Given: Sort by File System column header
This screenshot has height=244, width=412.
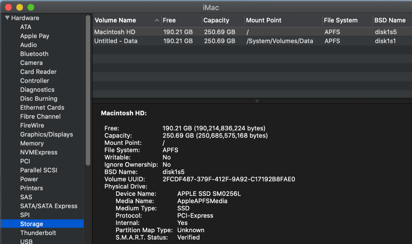Looking at the screenshot, I should pos(341,20).
